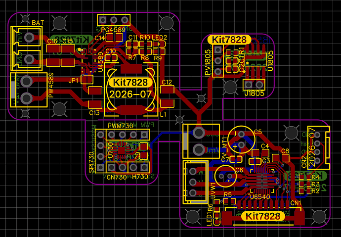Click the MT1 terminal upper pad
Viewport: 341px width, 237px height.
point(199,133)
